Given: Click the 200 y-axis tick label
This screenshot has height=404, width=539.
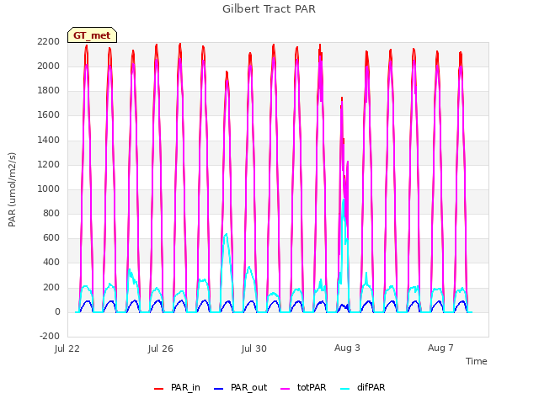Looking at the screenshot, I should (51, 288).
